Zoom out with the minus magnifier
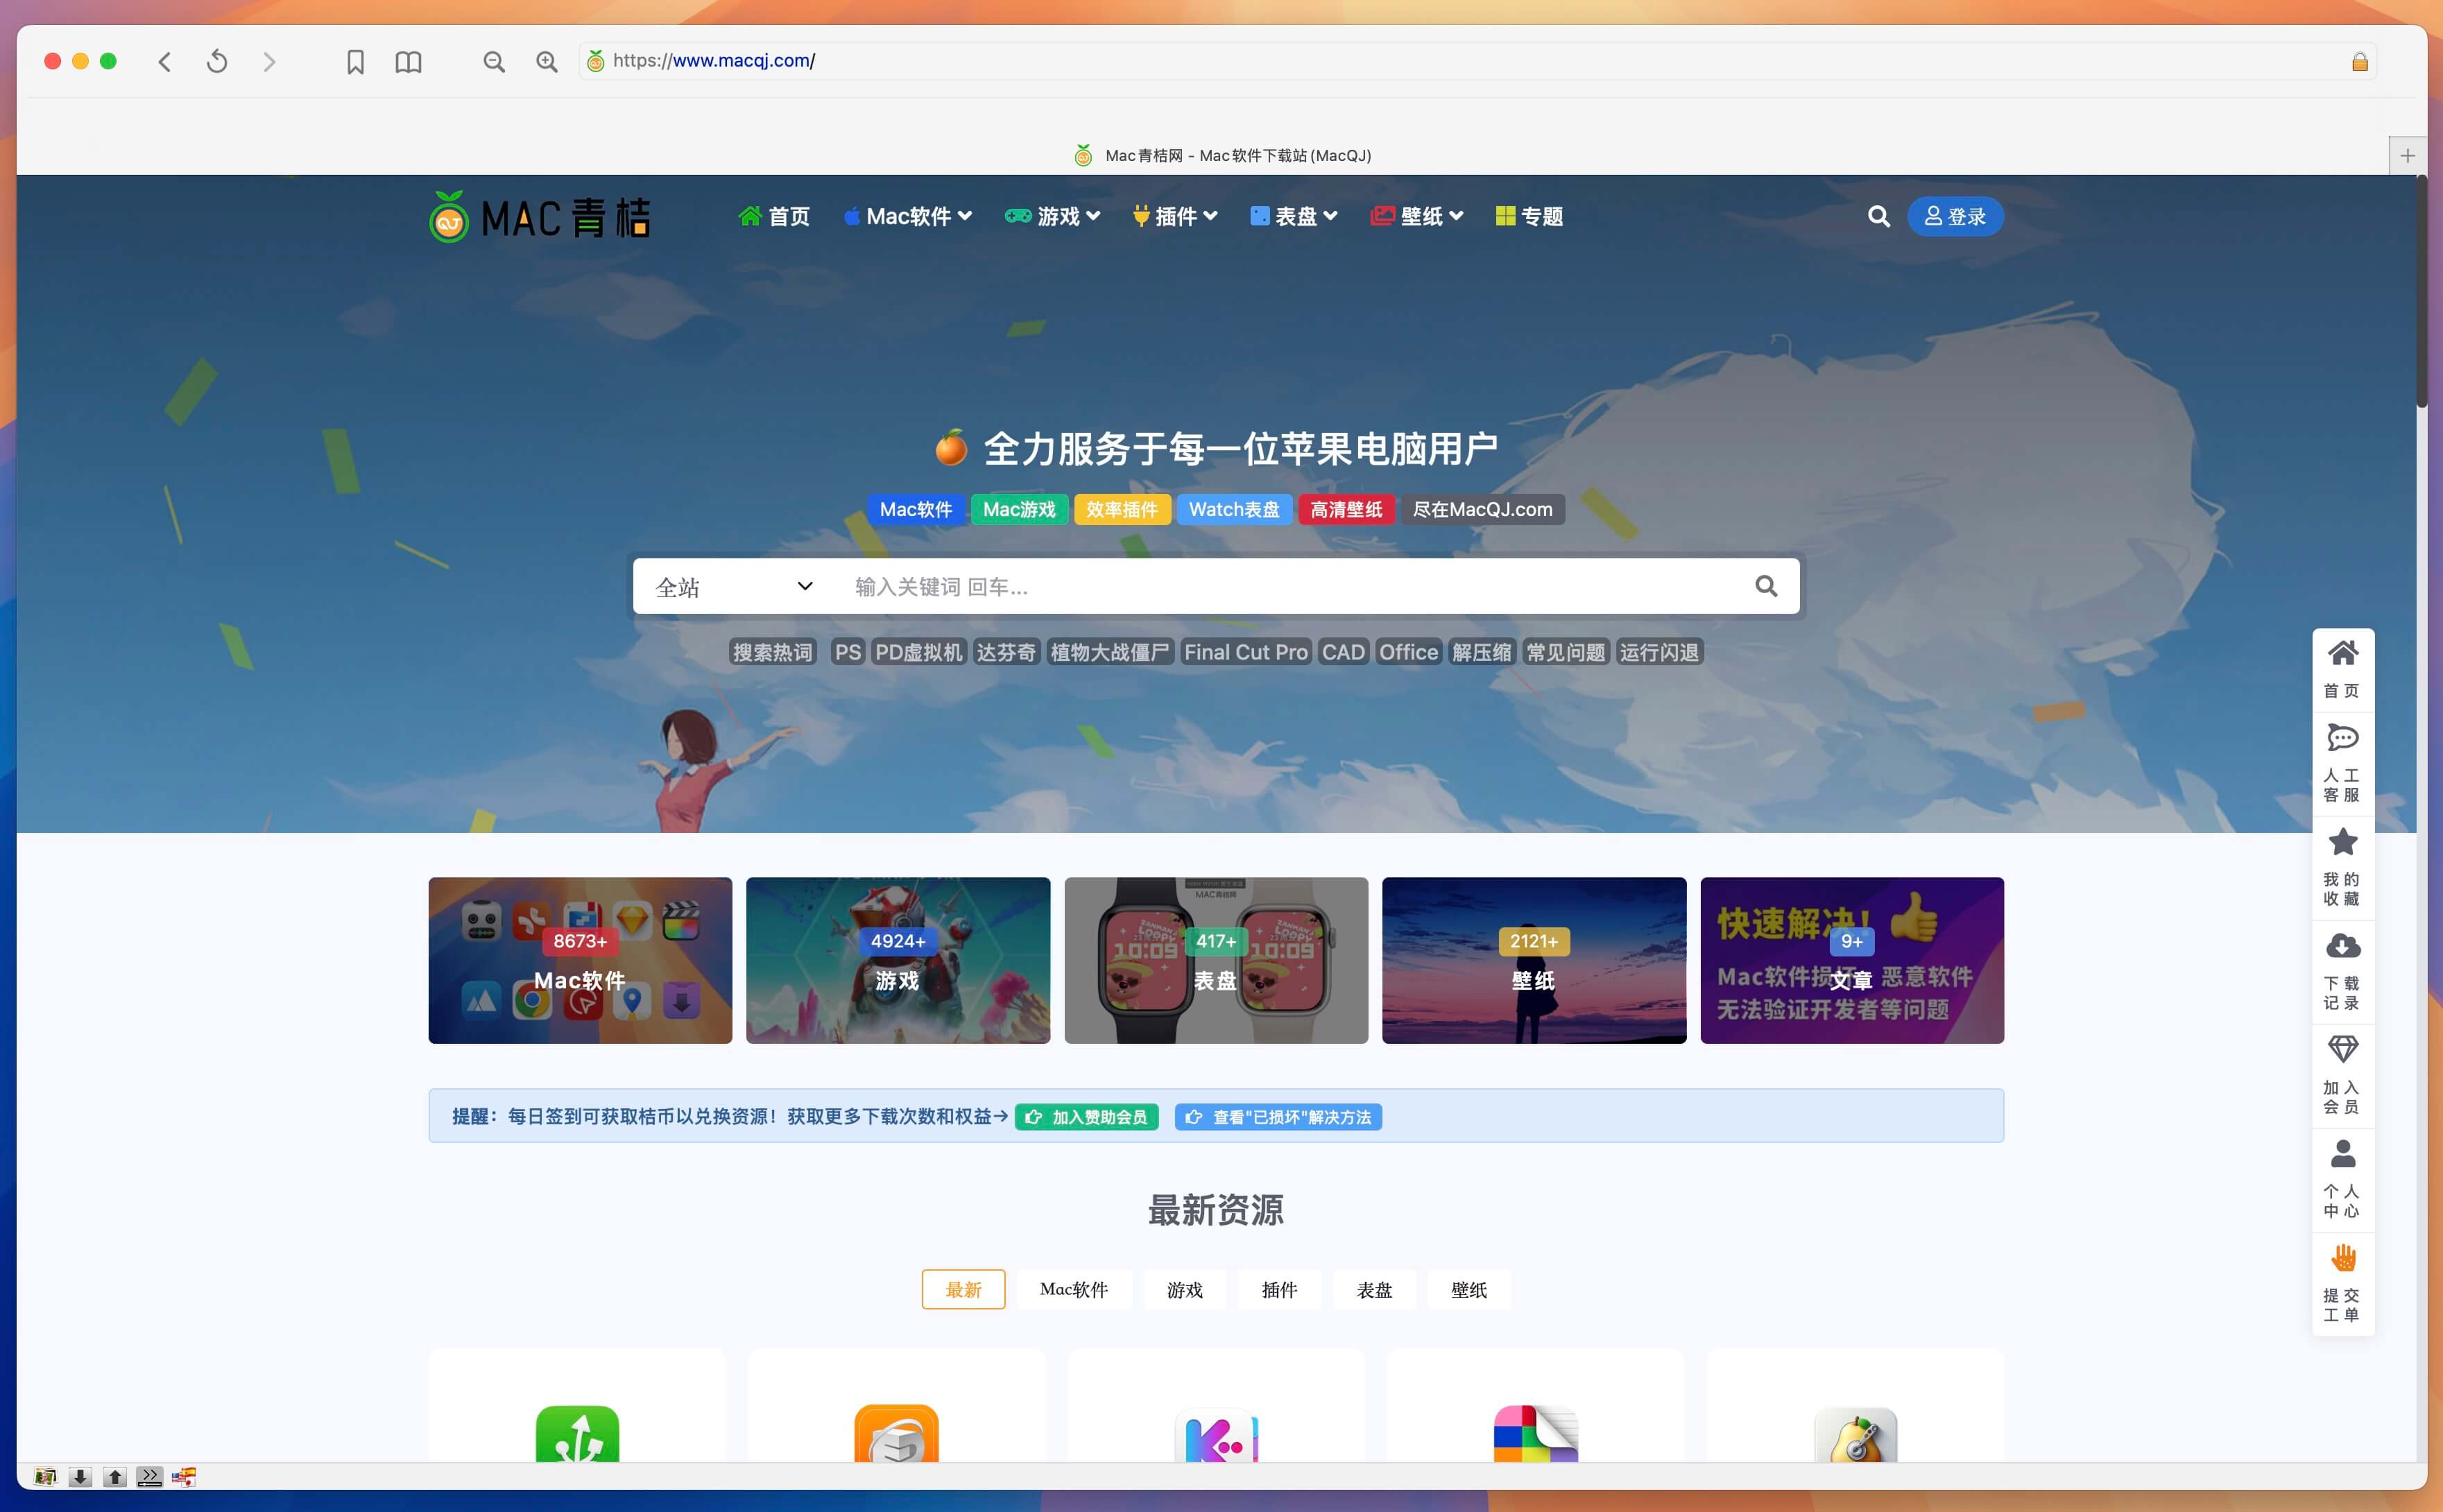 (494, 62)
